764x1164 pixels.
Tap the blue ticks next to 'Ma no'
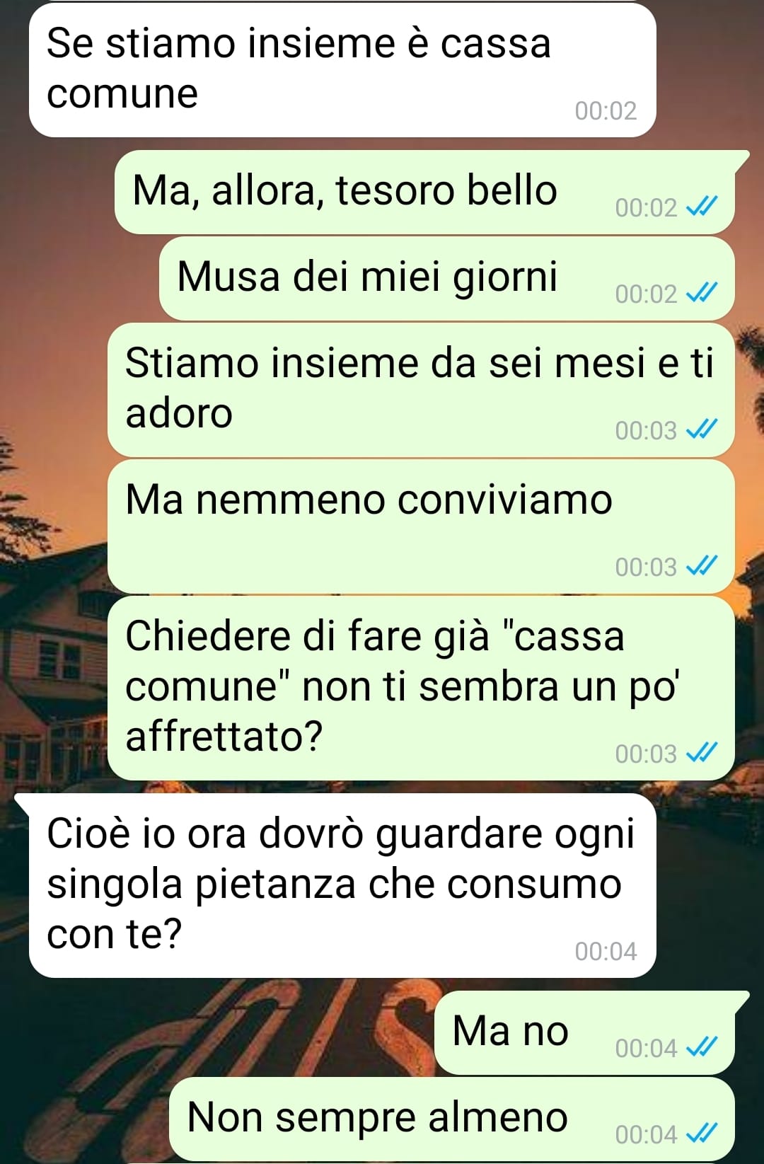coord(702,1047)
